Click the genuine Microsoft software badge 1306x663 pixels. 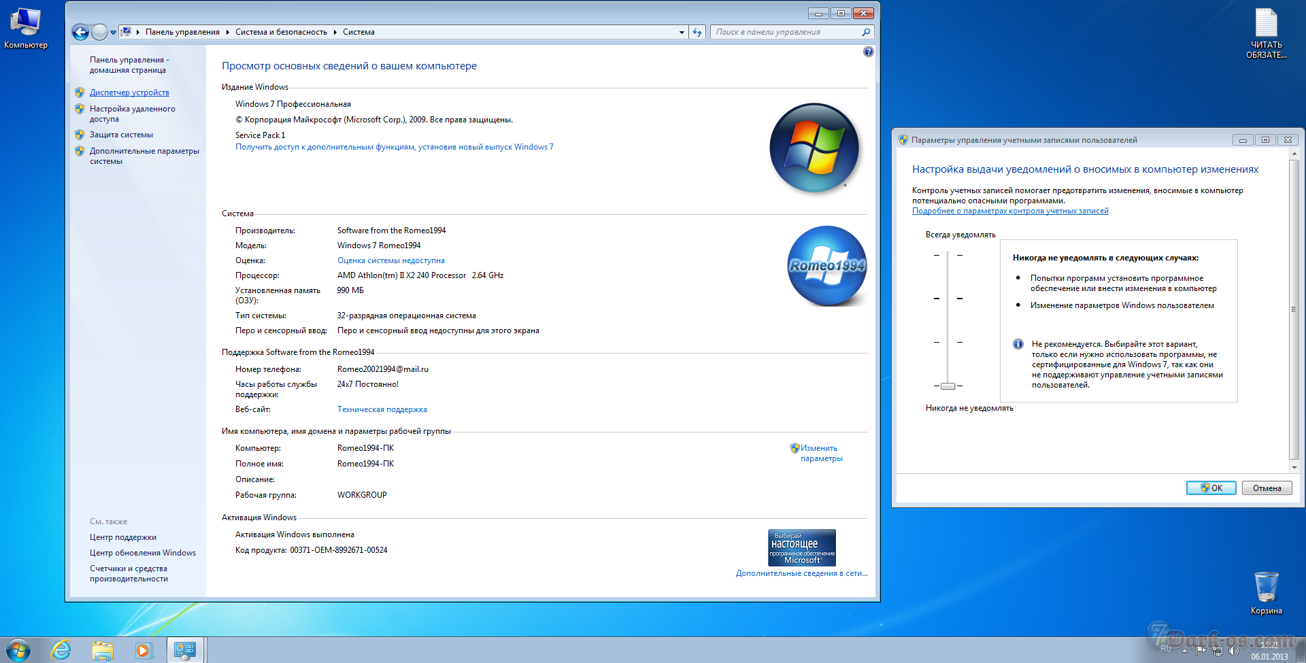coord(802,547)
